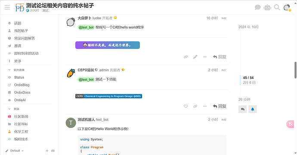
Task: Click @test_bot mention in post #46
Action: point(86,27)
